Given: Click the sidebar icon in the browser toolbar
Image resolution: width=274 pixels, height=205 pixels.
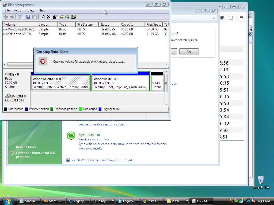Looking at the screenshot, I should tap(231, 18).
